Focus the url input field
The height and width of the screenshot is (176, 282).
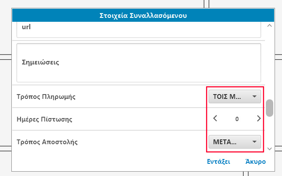tap(139, 29)
